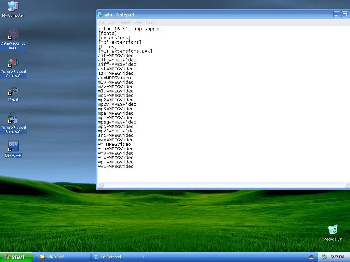Click the 'mp2v=MPEGVideo' line

click(x=117, y=105)
